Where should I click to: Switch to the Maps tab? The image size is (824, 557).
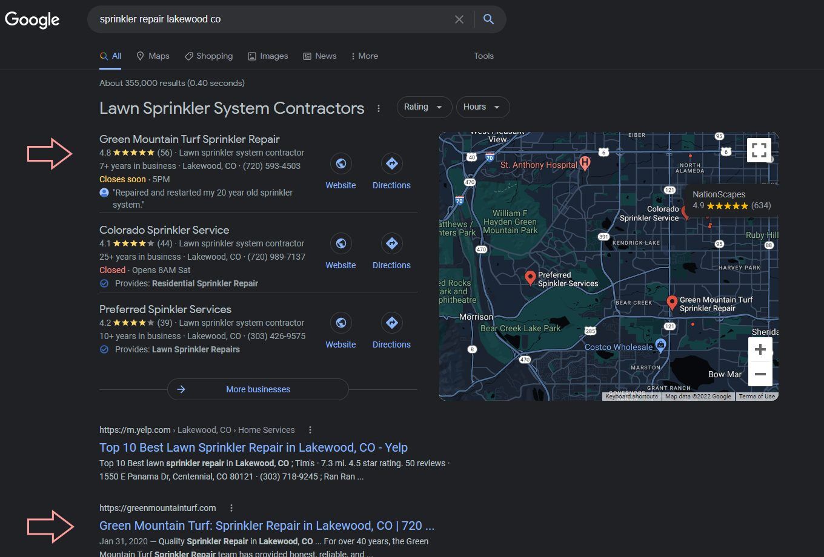coord(153,56)
